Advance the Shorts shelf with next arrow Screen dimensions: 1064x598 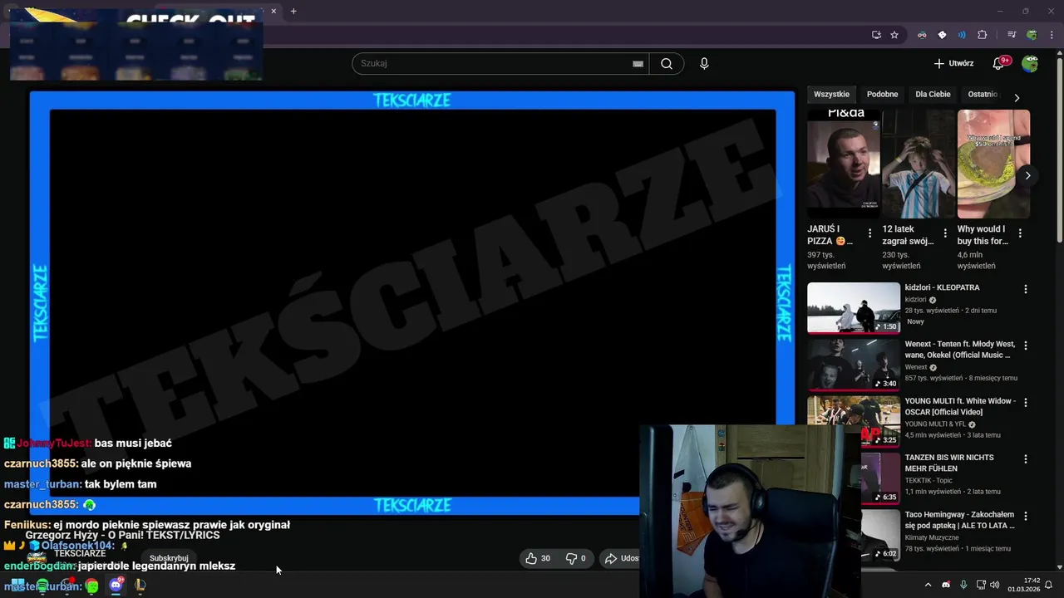click(x=1027, y=175)
